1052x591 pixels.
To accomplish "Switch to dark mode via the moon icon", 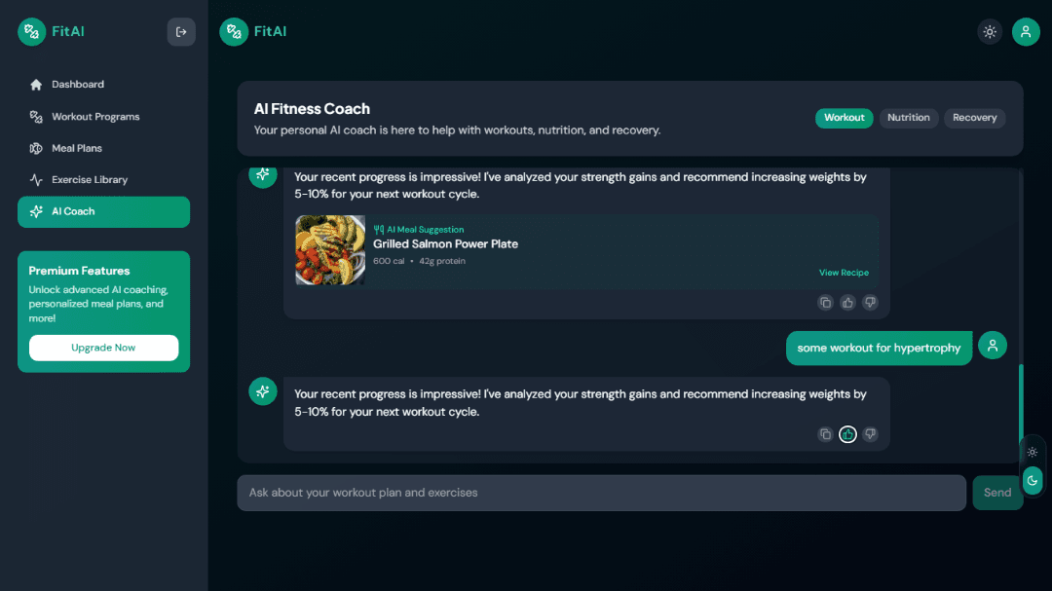I will (1033, 480).
